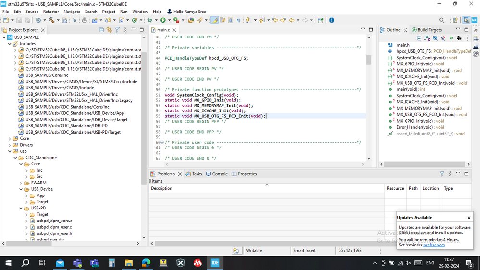The height and width of the screenshot is (270, 480).
Task: Switch to the Build Targets tab
Action: point(427,30)
